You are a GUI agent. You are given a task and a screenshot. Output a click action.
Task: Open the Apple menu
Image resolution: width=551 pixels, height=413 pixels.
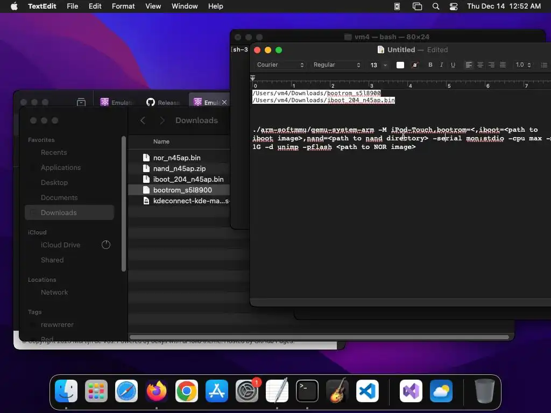coord(14,6)
